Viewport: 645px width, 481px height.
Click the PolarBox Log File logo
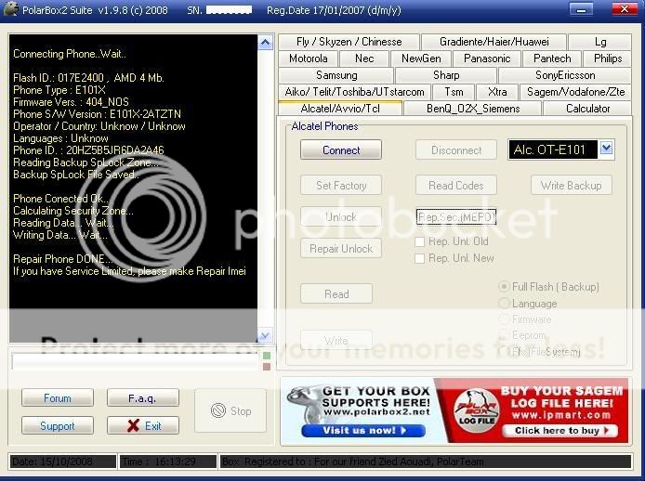[477, 410]
